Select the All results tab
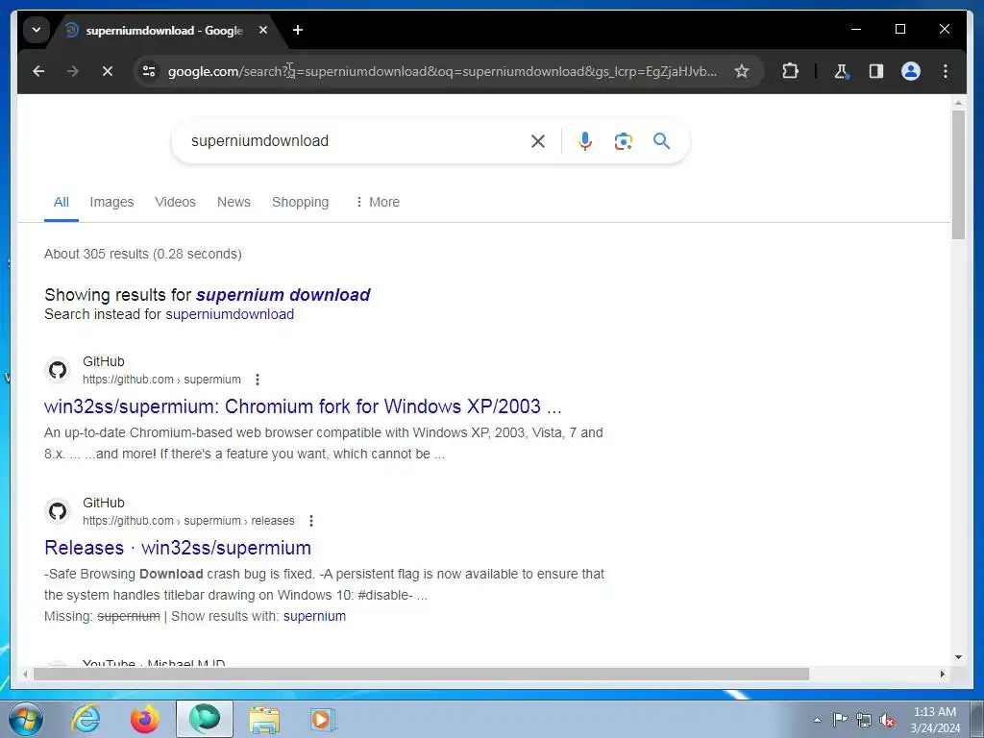Screen dimensions: 984x738 61,202
